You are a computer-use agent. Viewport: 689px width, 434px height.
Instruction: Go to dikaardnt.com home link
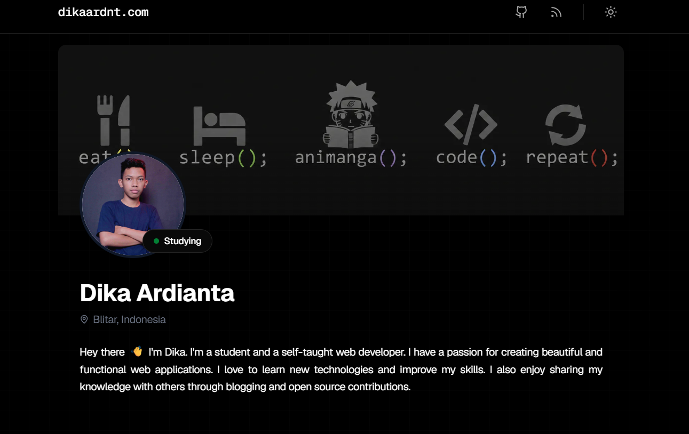tap(103, 12)
